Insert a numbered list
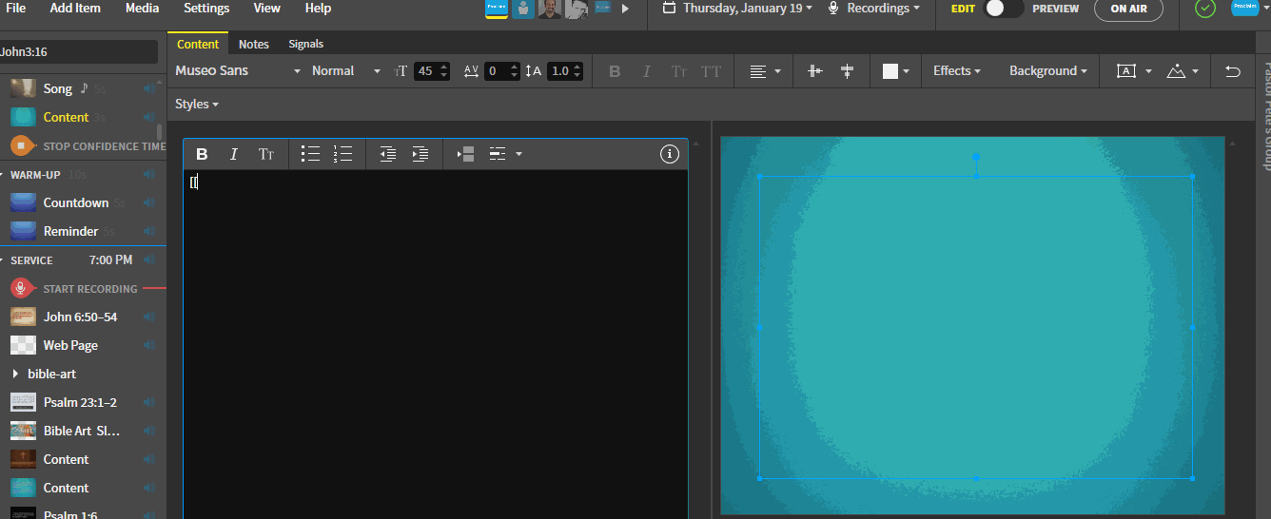The image size is (1271, 519). [342, 154]
